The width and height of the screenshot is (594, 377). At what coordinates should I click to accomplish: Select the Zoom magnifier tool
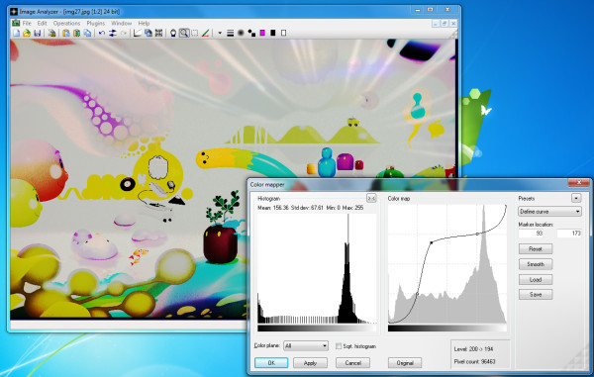click(184, 33)
